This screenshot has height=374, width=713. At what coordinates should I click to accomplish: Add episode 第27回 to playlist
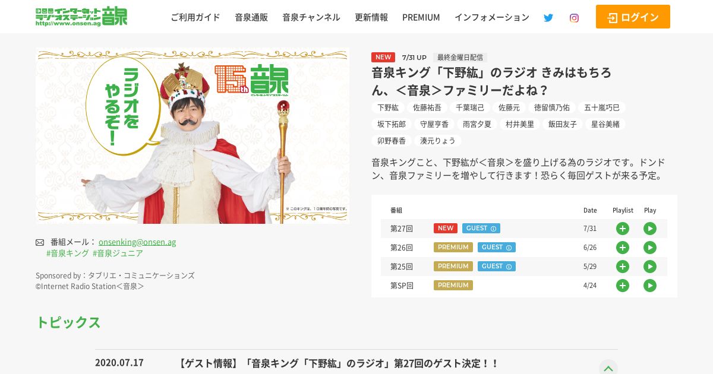click(x=622, y=229)
